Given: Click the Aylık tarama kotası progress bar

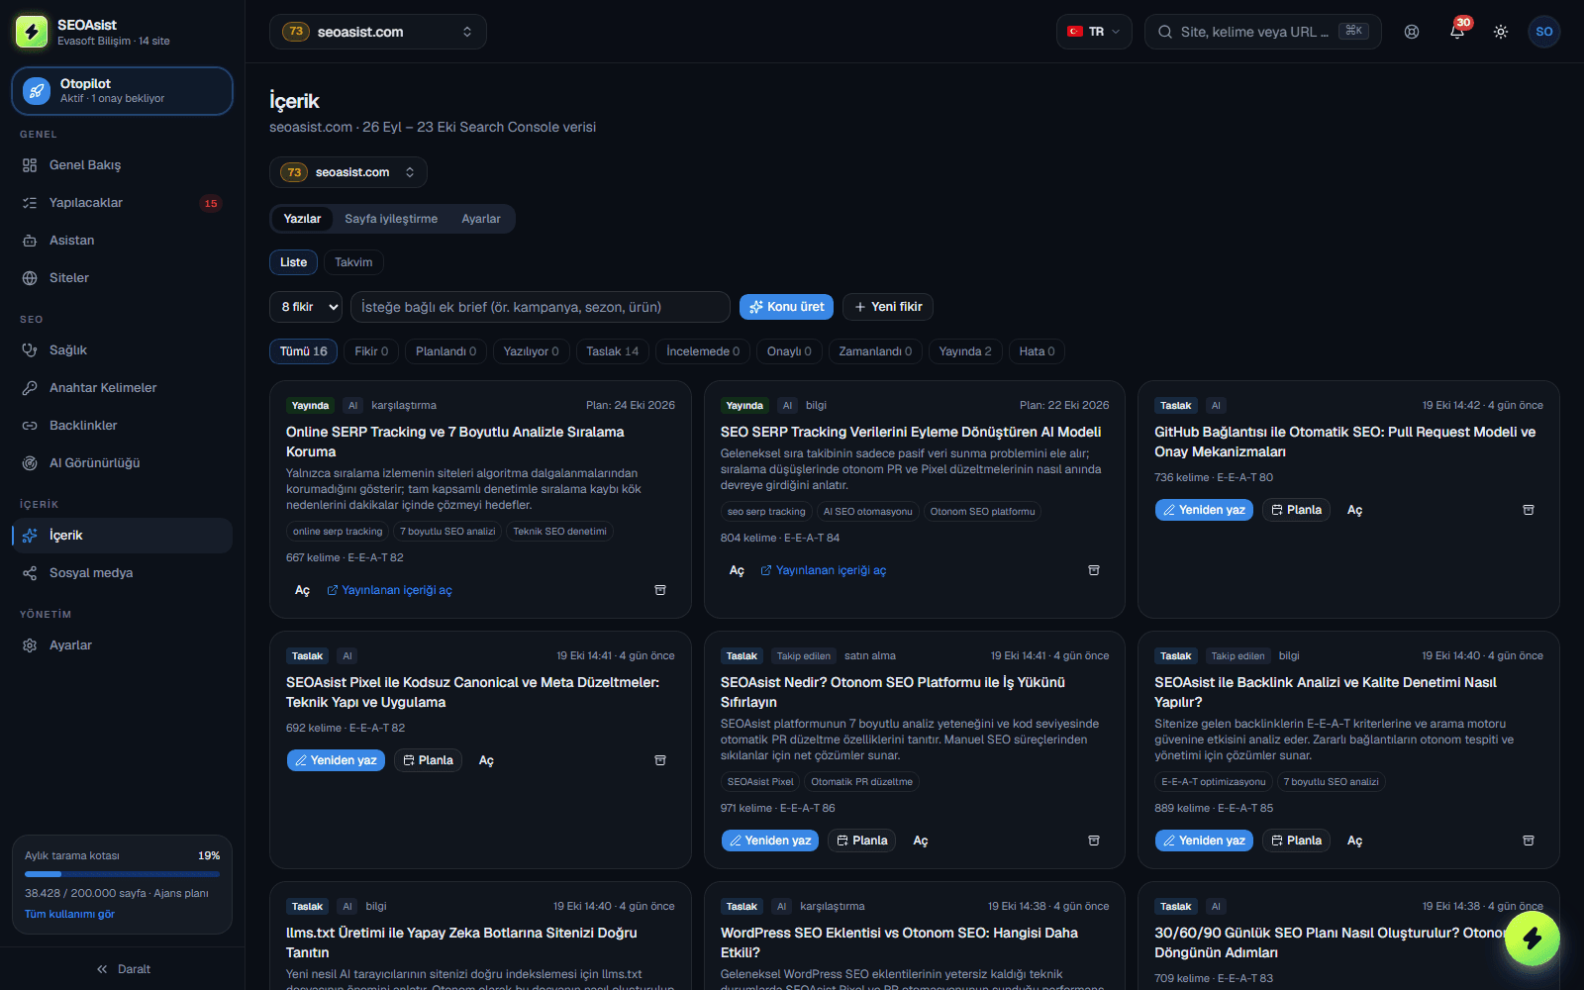Looking at the screenshot, I should click(x=122, y=874).
